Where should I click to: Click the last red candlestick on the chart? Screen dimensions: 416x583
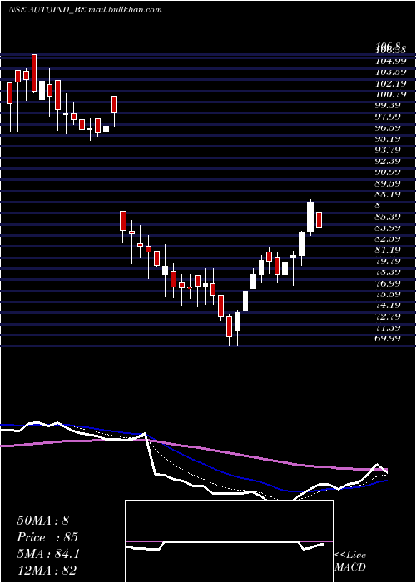[x=319, y=220]
